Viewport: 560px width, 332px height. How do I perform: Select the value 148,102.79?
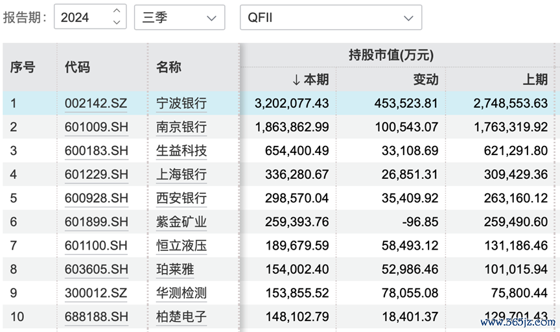pyautogui.click(x=297, y=316)
